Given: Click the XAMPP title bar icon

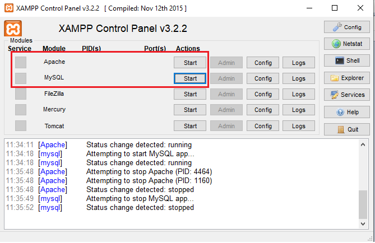Looking at the screenshot, I should 9,8.
